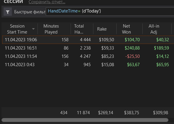Click the $189,59 All-in Adj cell
Viewport: 174px width, 124px height.
pyautogui.click(x=161, y=48)
